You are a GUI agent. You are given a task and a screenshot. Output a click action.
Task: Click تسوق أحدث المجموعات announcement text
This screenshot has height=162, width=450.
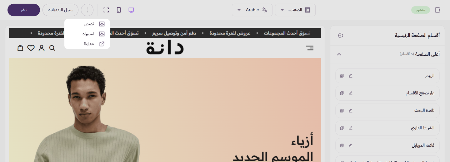tap(287, 33)
